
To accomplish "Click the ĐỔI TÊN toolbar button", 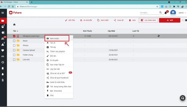I will click(x=70, y=20).
